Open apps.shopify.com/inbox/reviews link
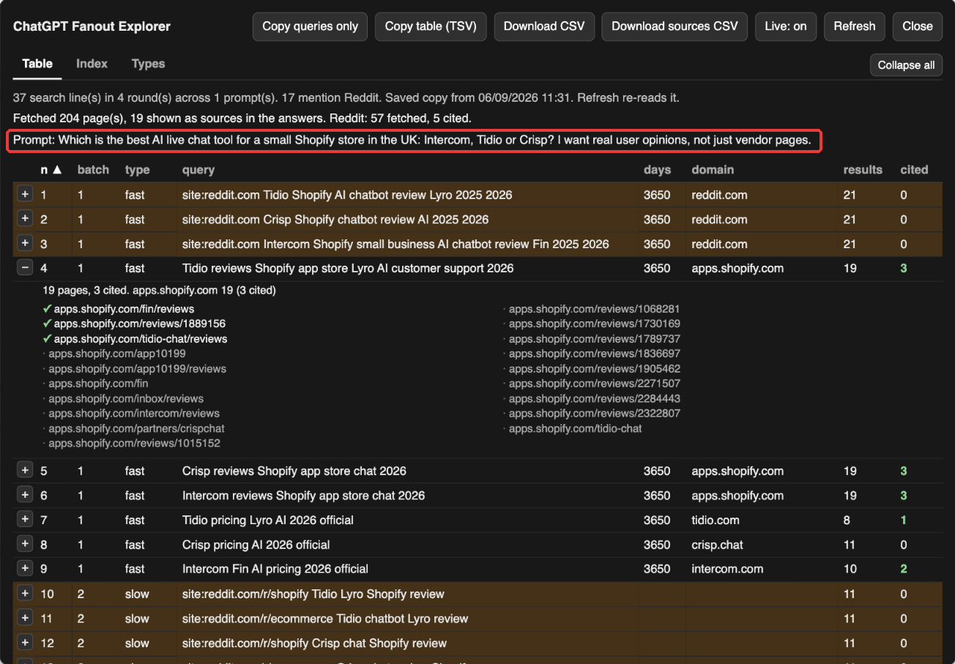The image size is (955, 664). click(126, 399)
